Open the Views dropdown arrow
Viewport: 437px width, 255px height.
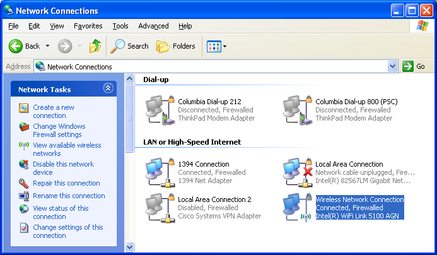(x=224, y=46)
